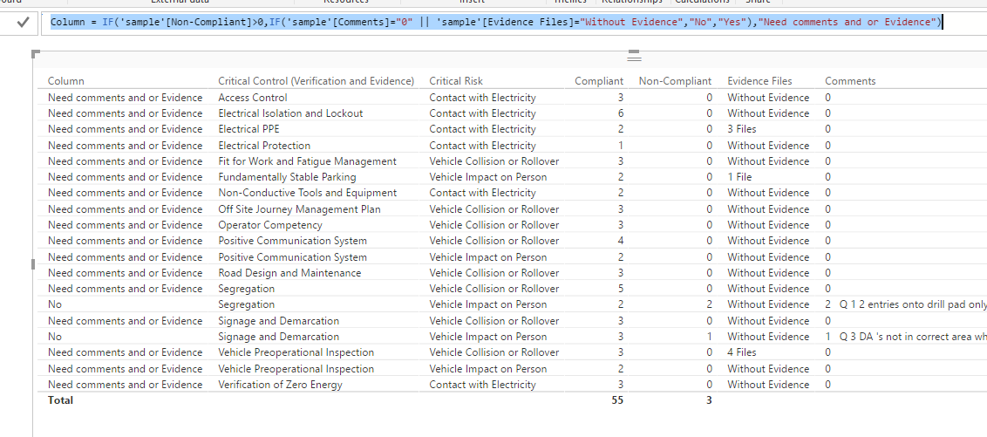Click Compliant value 4 for Positive Communication System

[x=621, y=241]
